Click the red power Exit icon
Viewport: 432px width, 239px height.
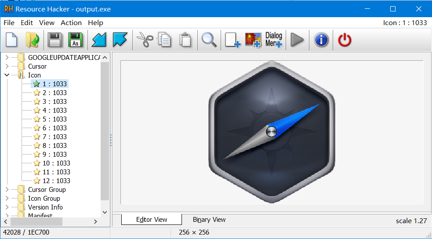click(x=345, y=40)
